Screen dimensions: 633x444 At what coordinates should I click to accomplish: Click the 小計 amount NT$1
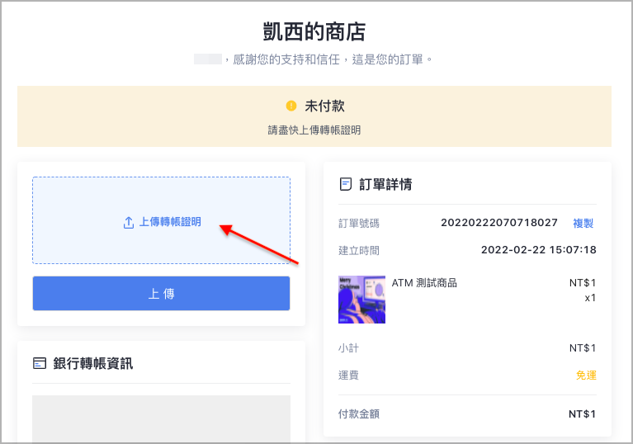583,348
